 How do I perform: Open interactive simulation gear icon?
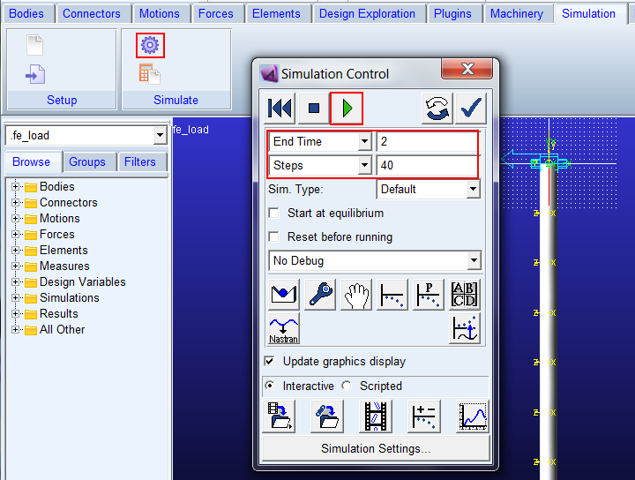tap(150, 45)
